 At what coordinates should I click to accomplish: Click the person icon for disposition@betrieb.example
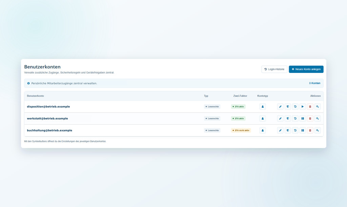263,107
